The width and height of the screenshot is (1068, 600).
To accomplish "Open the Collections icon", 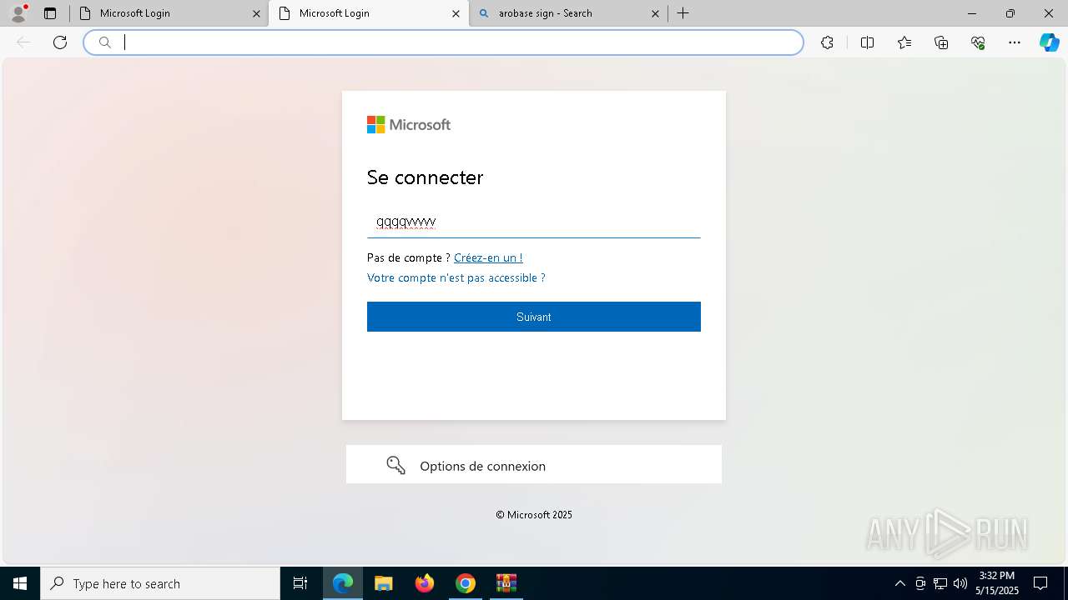I will pyautogui.click(x=941, y=42).
